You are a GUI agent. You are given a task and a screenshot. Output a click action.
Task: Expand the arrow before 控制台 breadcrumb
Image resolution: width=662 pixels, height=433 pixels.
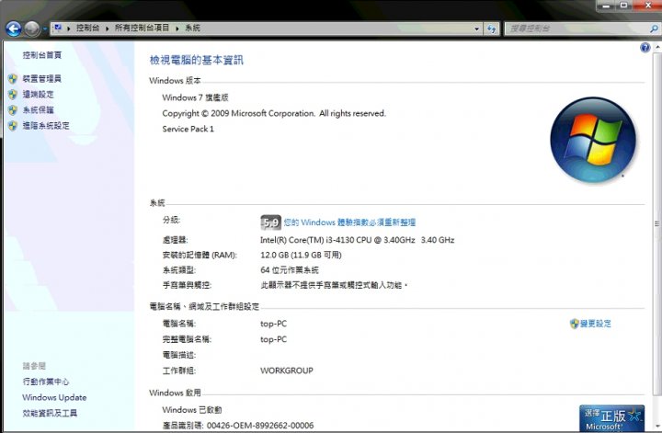69,28
